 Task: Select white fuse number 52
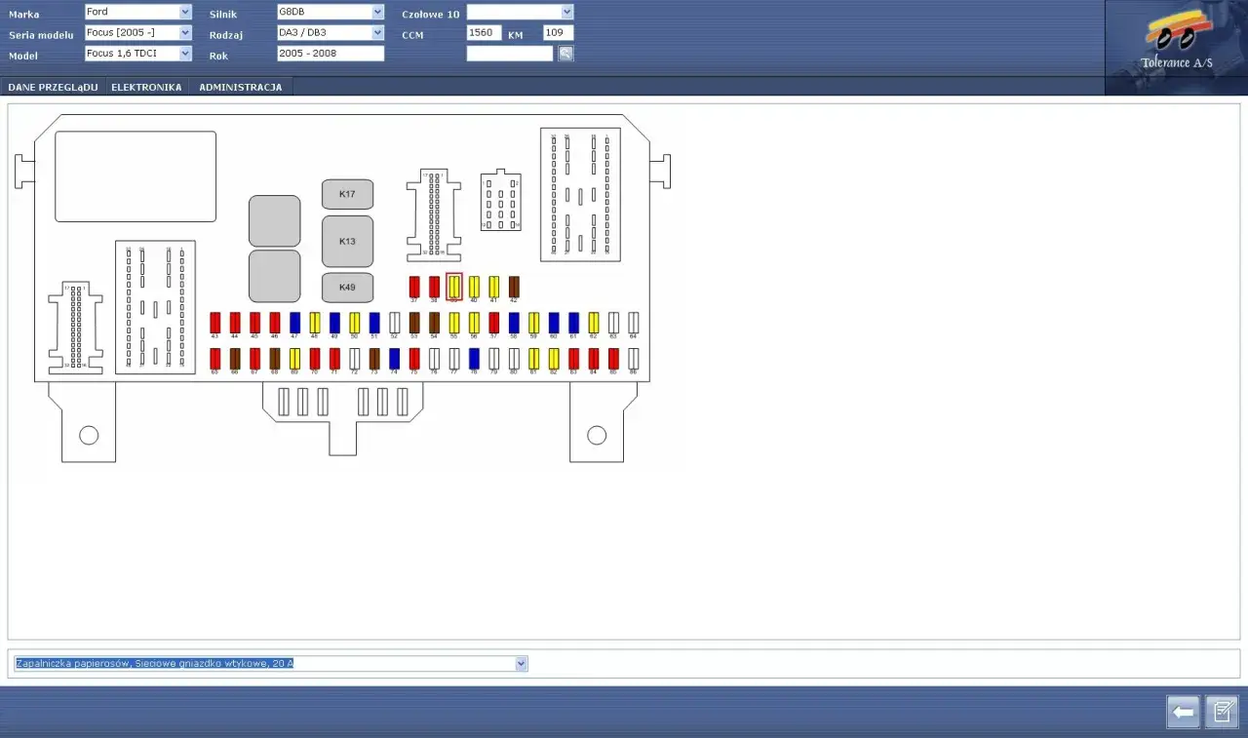click(x=394, y=323)
